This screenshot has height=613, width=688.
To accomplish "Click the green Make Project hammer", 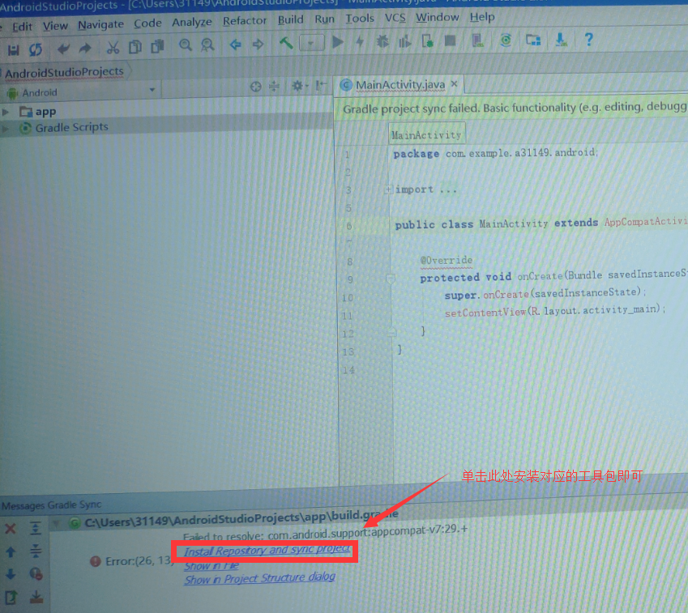I will pyautogui.click(x=286, y=43).
